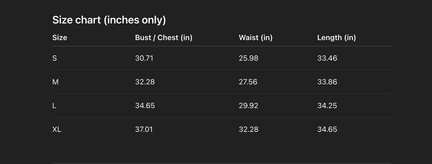Click the 34.25 length value
432x164 pixels.
click(x=327, y=106)
